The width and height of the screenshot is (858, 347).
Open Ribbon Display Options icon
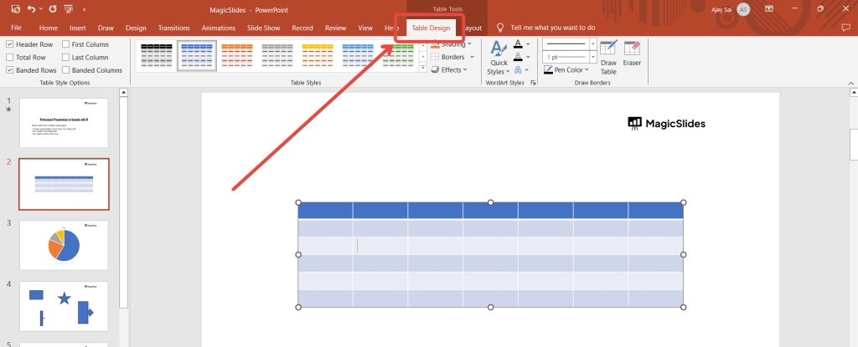pos(769,9)
